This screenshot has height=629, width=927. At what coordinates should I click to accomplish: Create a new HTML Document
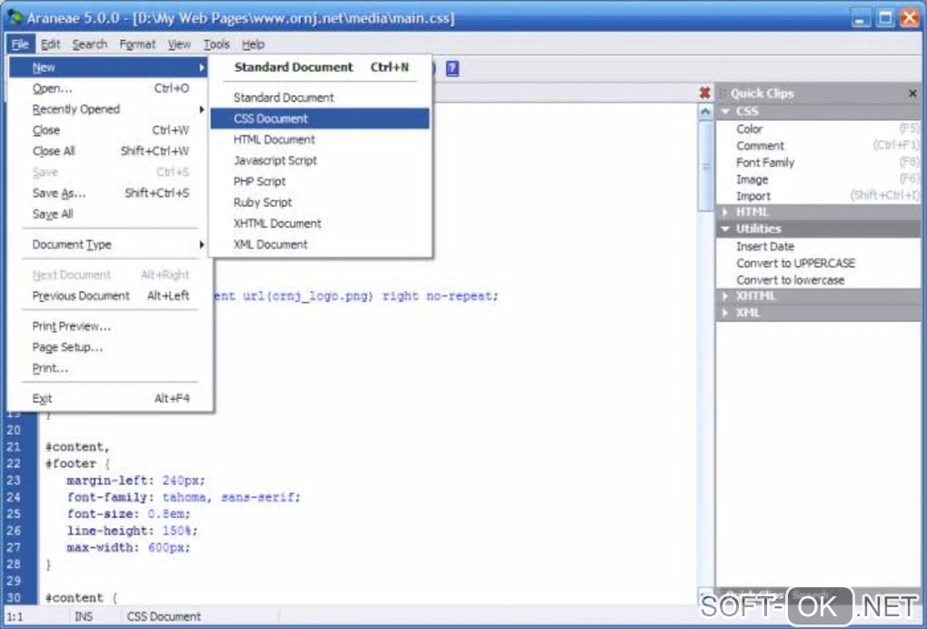click(320, 139)
